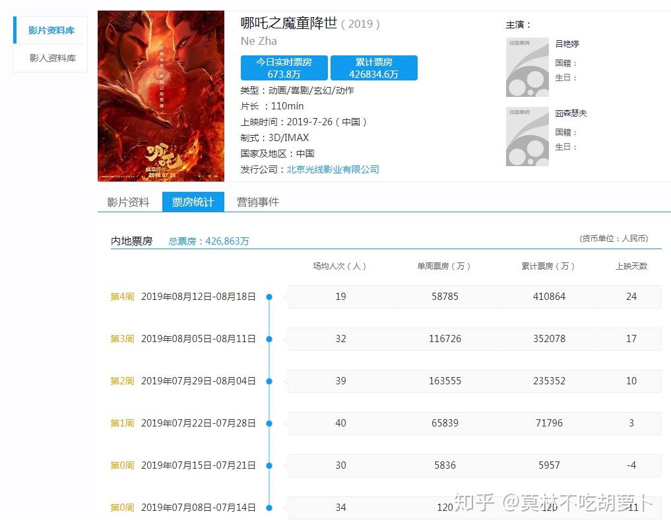This screenshot has width=671, height=530.
Task: Open the 影人资料库 sidebar section
Action: click(52, 58)
